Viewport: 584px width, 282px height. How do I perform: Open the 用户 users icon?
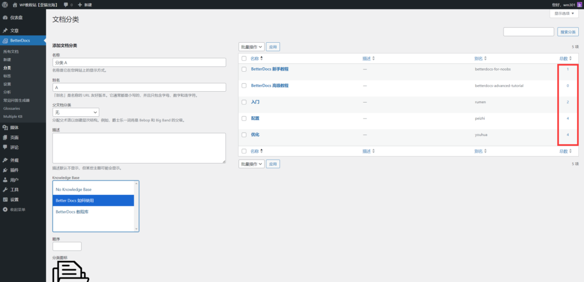click(5, 180)
